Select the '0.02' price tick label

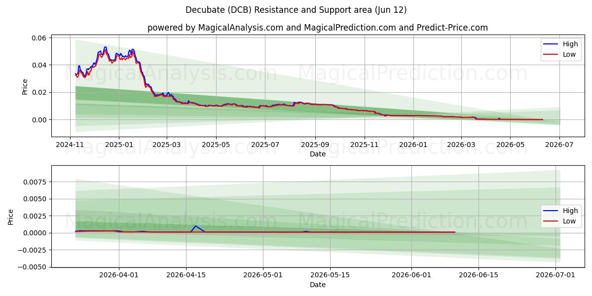click(x=39, y=92)
